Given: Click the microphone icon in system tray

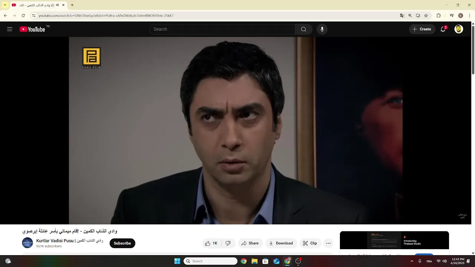Looking at the screenshot, I should (420, 261).
